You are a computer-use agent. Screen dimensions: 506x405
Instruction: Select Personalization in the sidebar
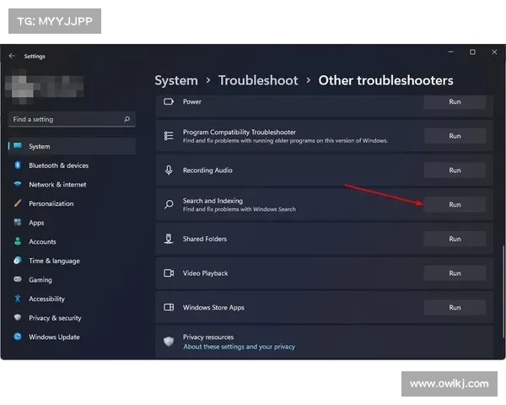pos(72,203)
